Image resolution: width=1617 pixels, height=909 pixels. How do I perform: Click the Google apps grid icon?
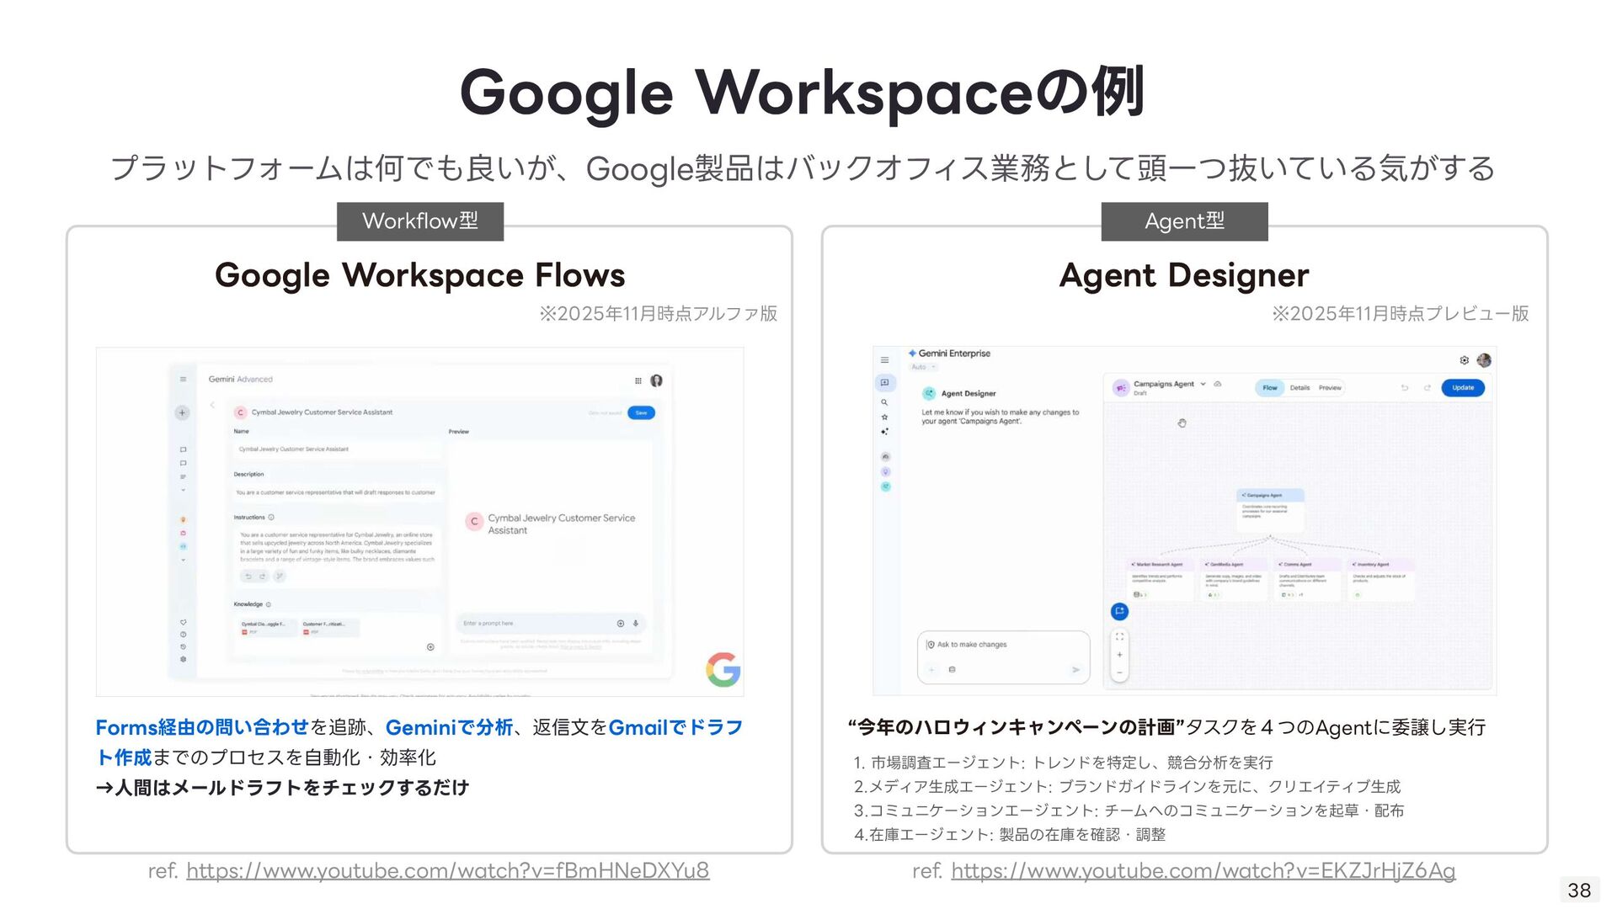tap(638, 380)
